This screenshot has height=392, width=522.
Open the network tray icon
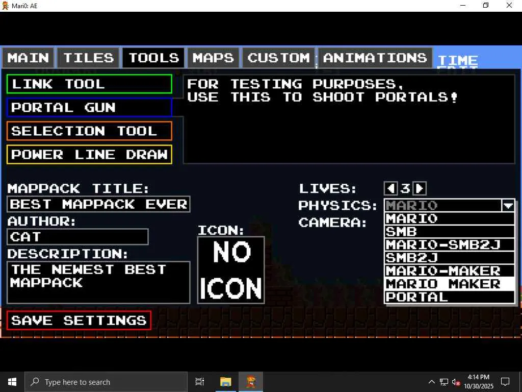(x=444, y=382)
